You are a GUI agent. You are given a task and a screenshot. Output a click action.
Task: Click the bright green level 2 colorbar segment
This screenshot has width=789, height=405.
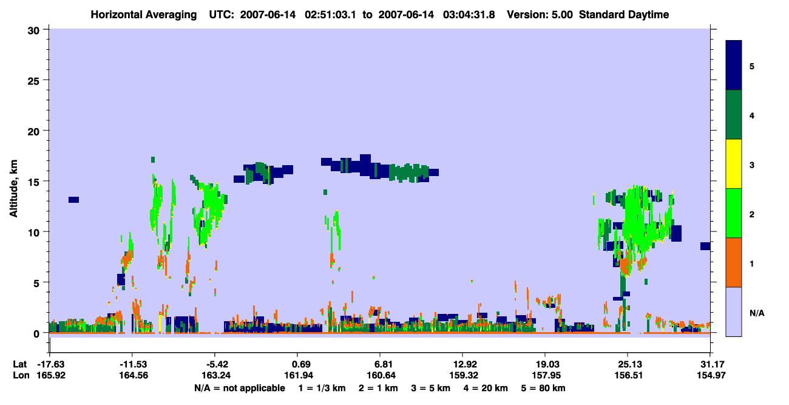734,213
